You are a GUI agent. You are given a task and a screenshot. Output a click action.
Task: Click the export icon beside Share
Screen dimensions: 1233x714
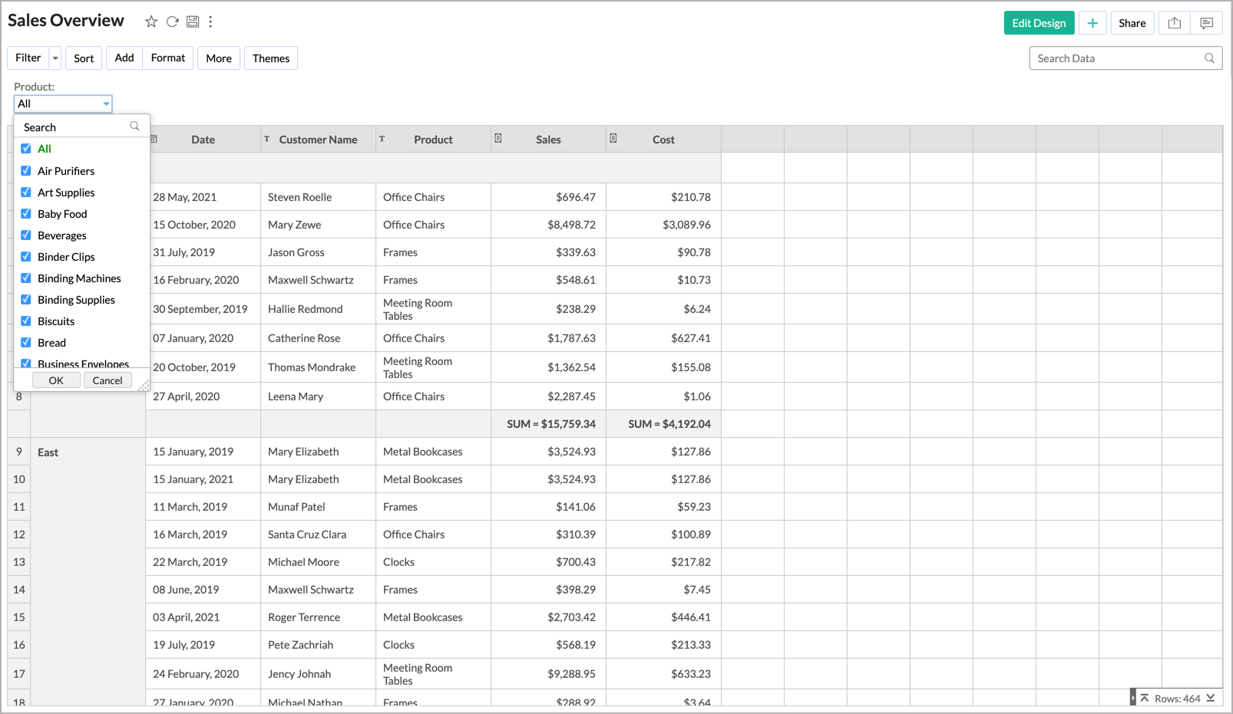point(1173,23)
